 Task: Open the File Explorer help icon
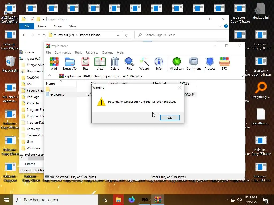point(226,26)
